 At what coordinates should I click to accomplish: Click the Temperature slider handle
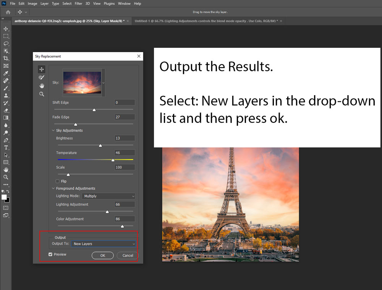(113, 160)
